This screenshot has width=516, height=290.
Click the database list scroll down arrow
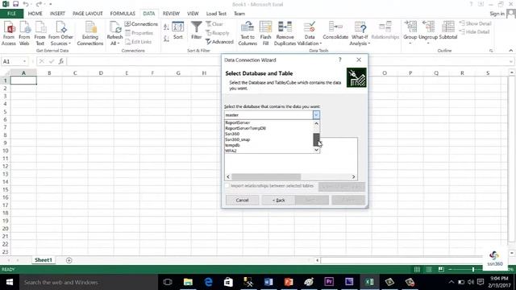click(316, 150)
